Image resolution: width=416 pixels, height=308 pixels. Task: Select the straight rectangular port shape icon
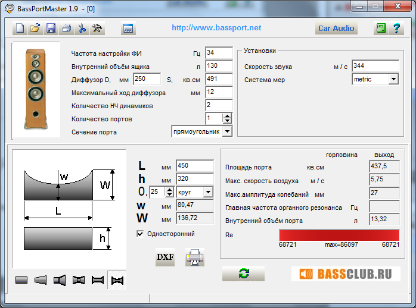click(21, 280)
